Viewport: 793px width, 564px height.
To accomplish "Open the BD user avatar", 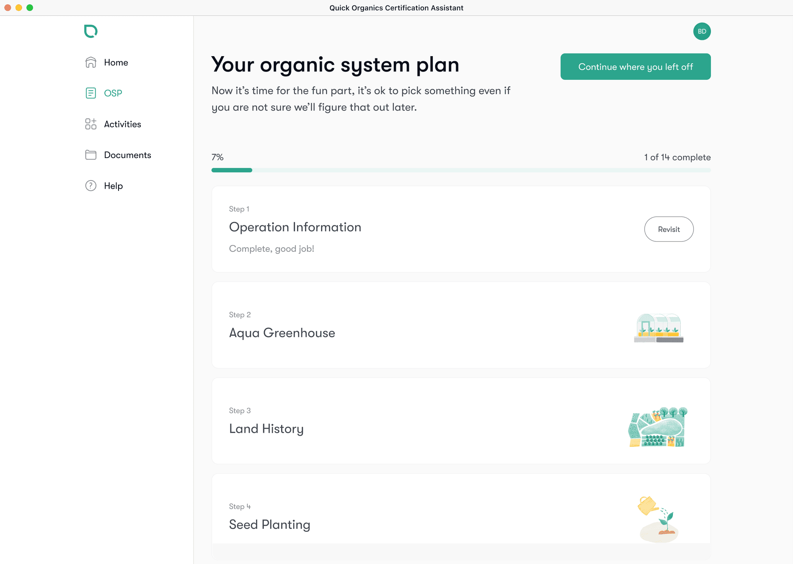I will point(702,31).
